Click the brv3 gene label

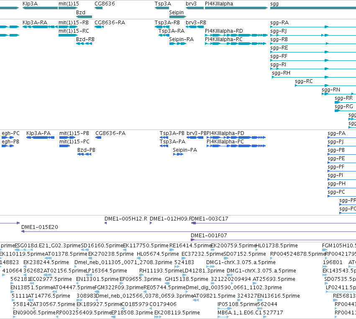[191, 4]
